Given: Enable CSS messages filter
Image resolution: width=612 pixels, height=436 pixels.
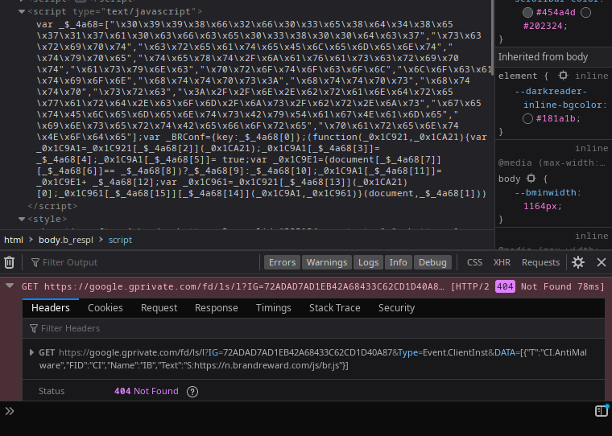Looking at the screenshot, I should (x=474, y=262).
